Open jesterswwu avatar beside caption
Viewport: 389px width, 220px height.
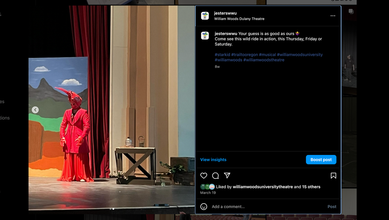[x=205, y=36]
